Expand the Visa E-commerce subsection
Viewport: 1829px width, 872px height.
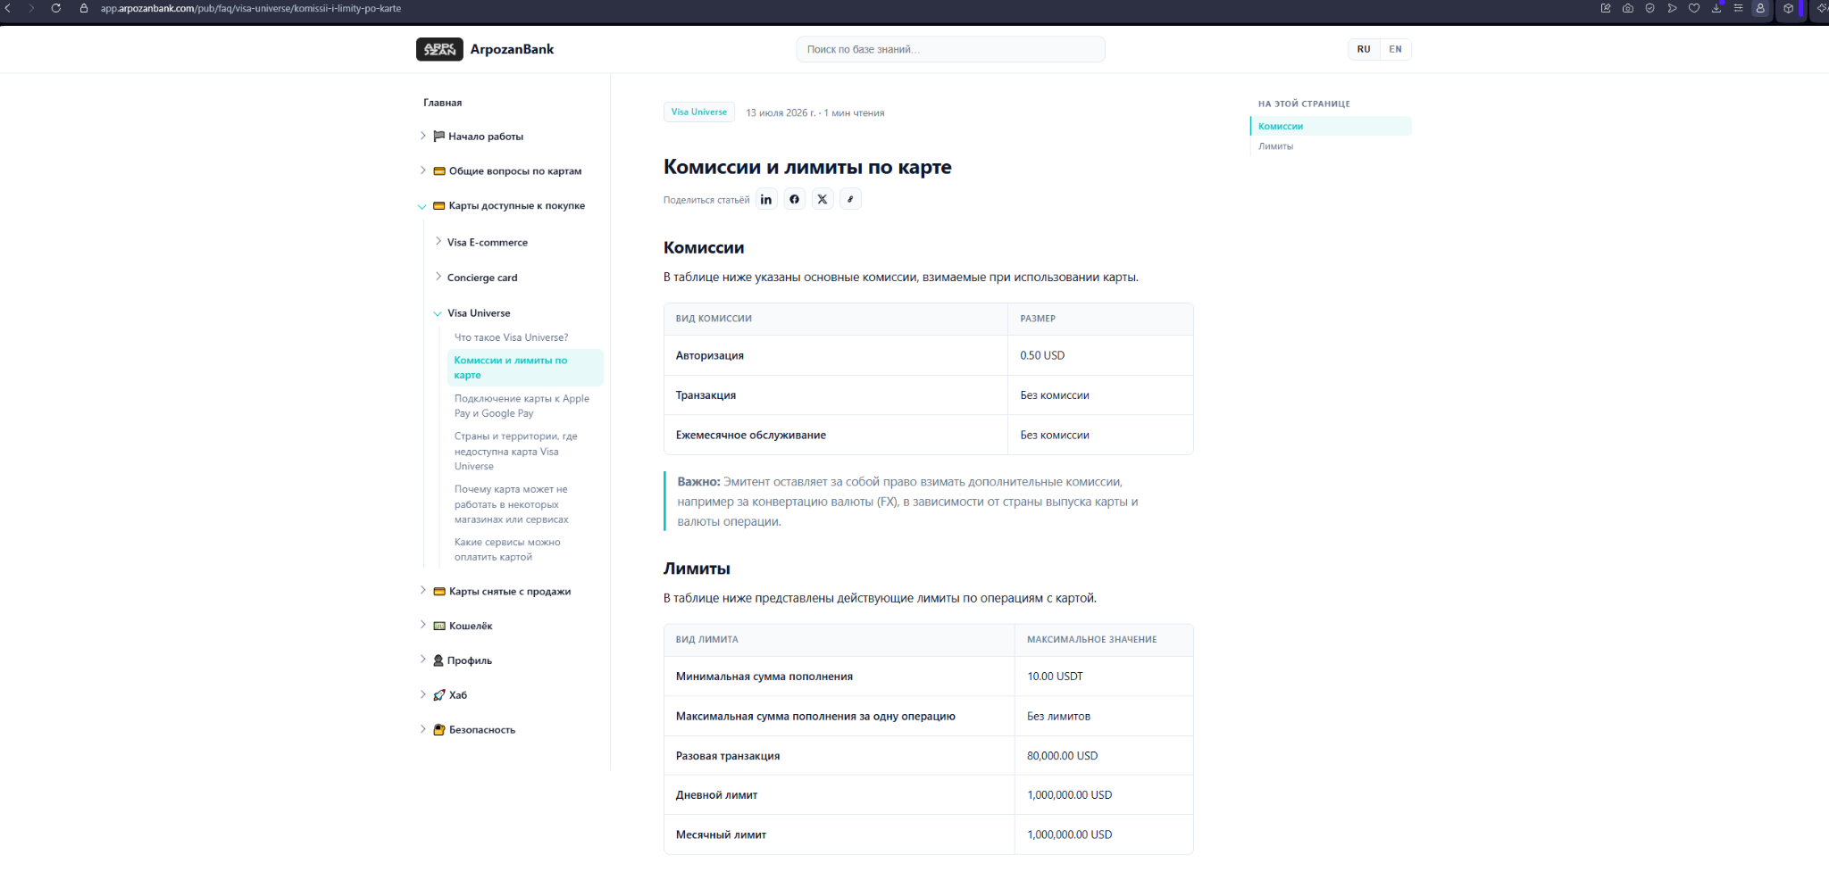tap(438, 242)
